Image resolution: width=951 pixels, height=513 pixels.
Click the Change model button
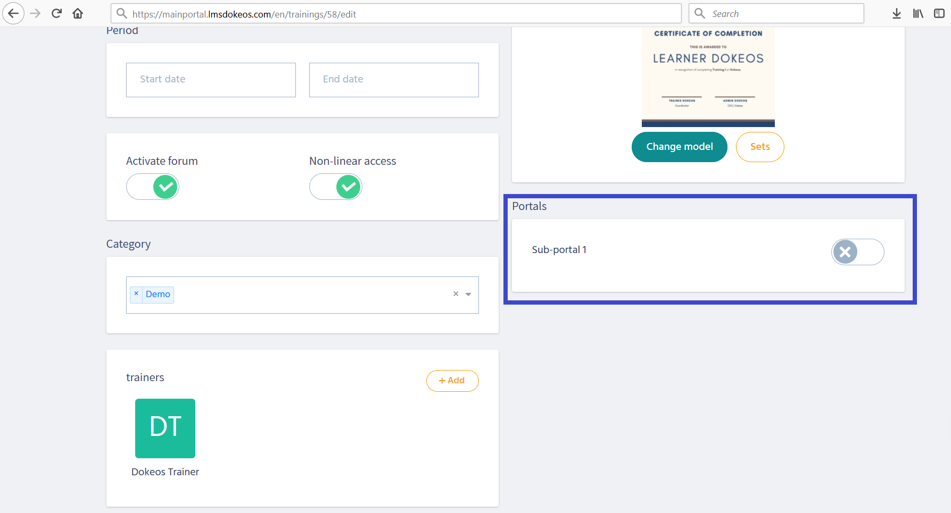679,147
